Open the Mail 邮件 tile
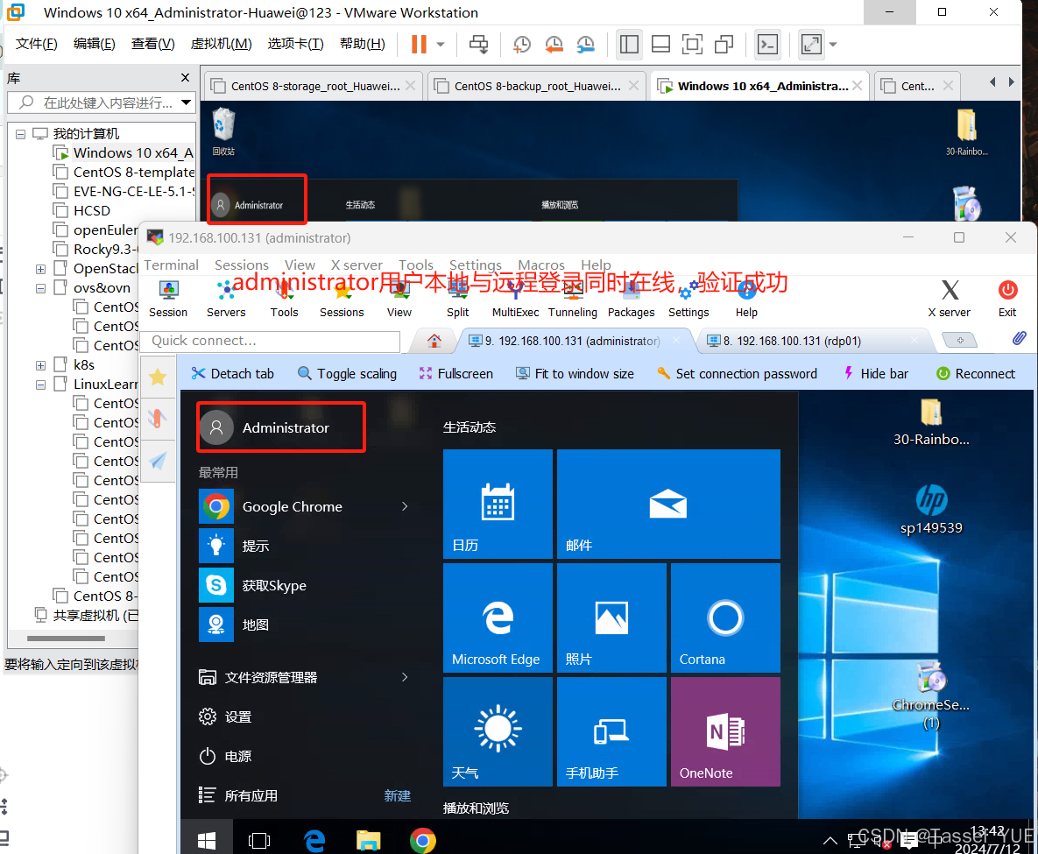The width and height of the screenshot is (1038, 854). click(668, 505)
